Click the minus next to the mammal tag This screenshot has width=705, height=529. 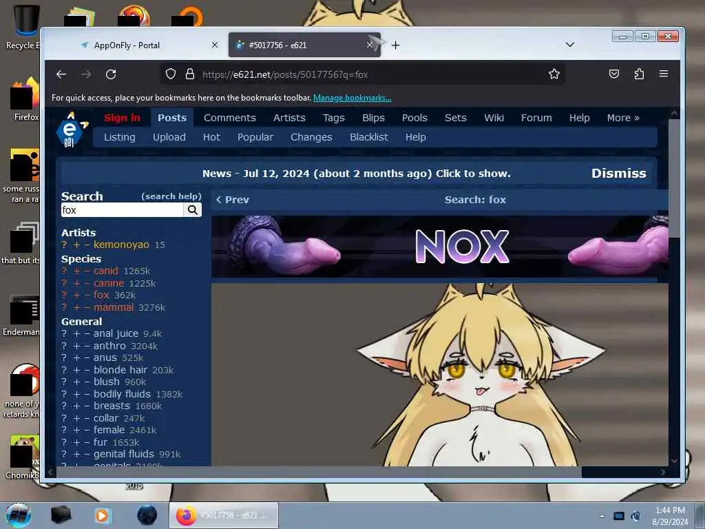click(87, 308)
